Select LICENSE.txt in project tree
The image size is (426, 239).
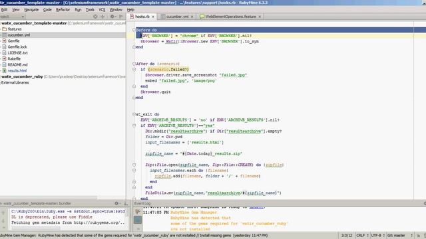[18, 53]
